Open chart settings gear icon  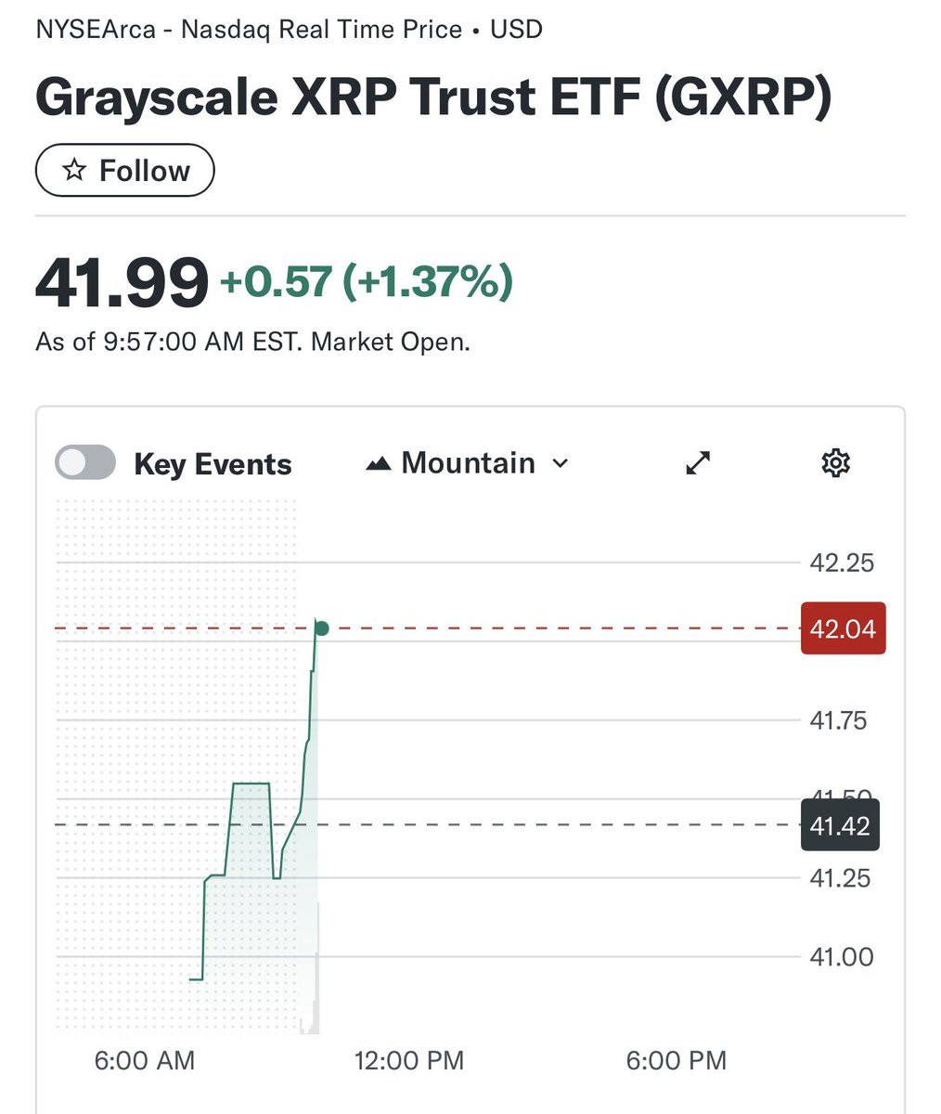coord(835,462)
